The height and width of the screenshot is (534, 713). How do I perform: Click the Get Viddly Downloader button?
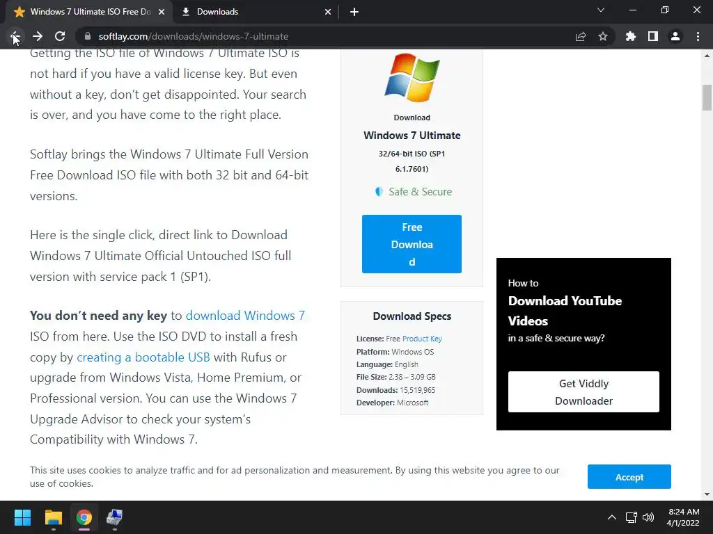(x=583, y=392)
